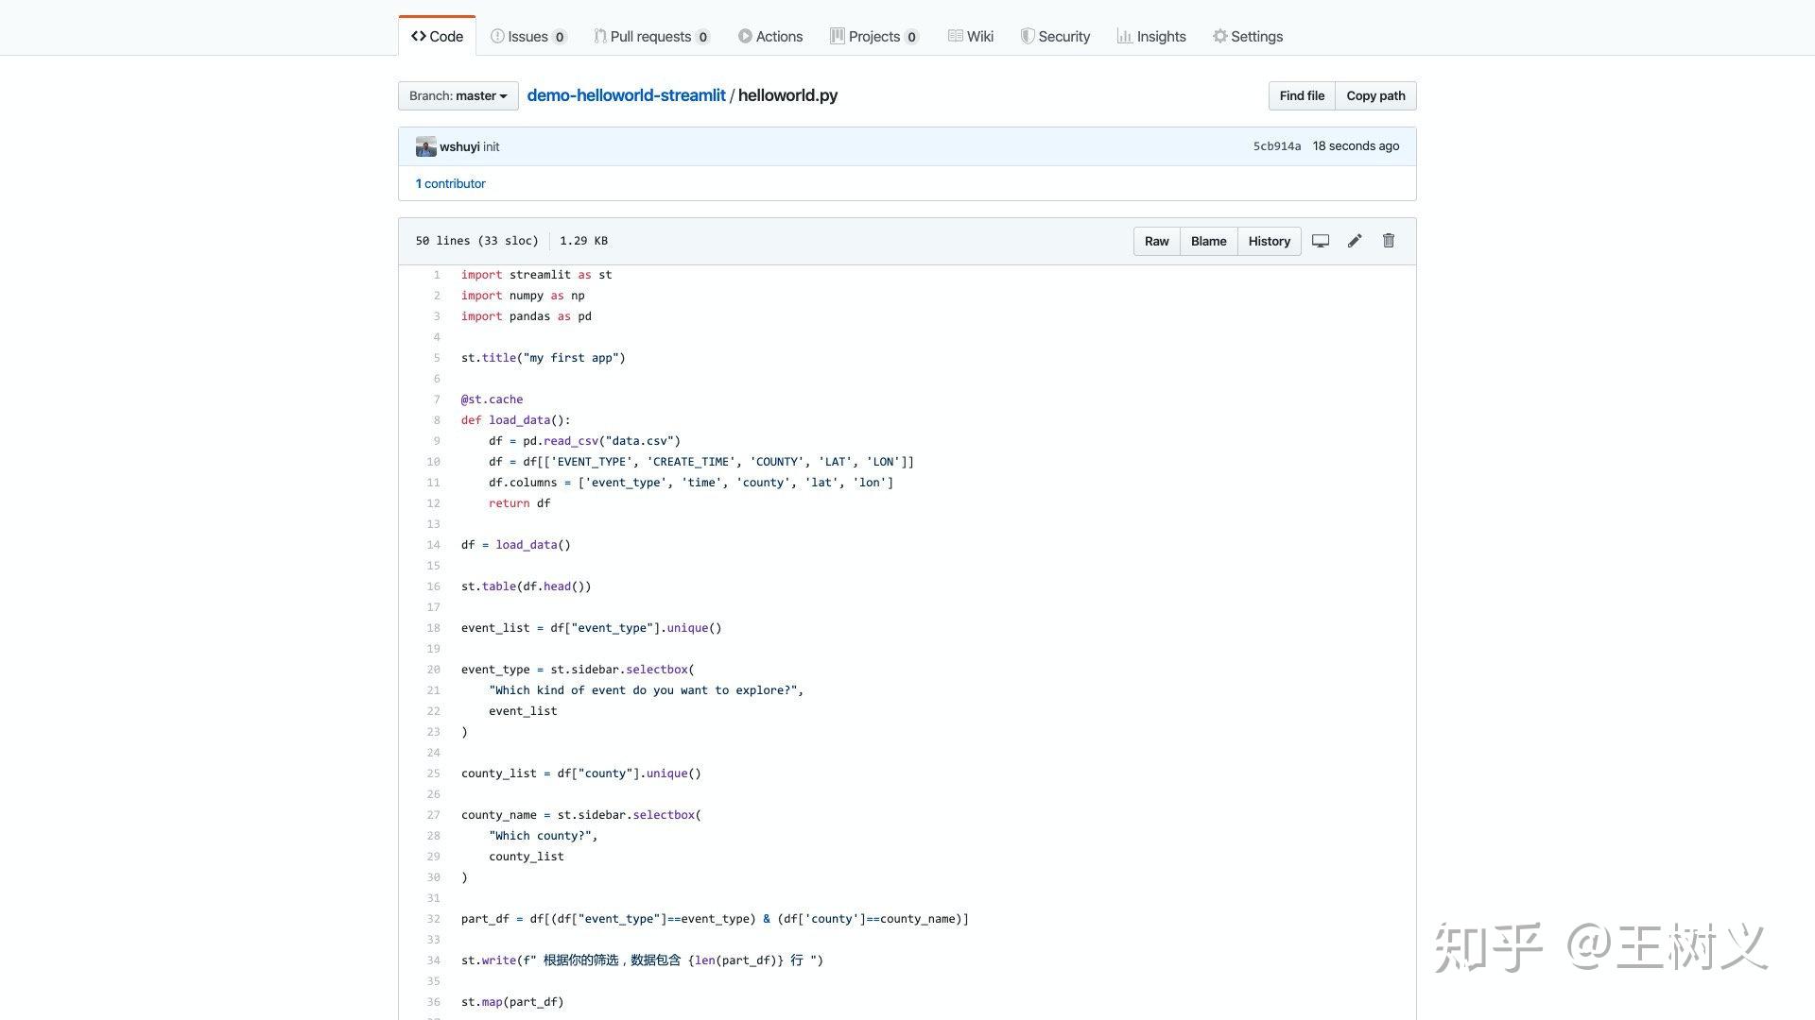Open the commit 5cb914a link
This screenshot has height=1020, width=1815.
pyautogui.click(x=1277, y=146)
